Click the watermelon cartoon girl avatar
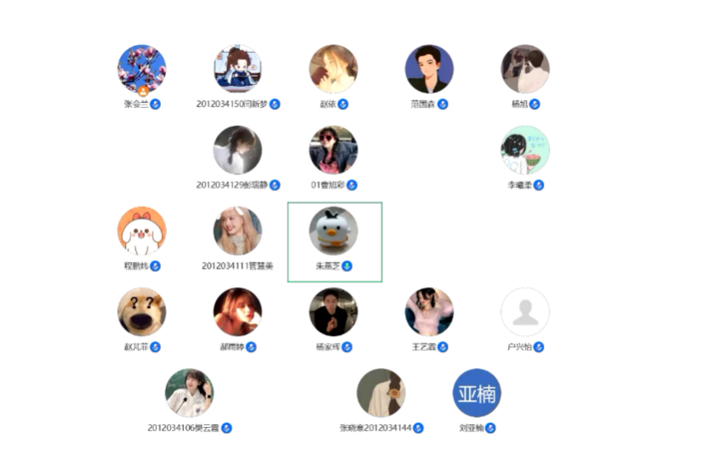This screenshot has width=709, height=466. pos(525,151)
